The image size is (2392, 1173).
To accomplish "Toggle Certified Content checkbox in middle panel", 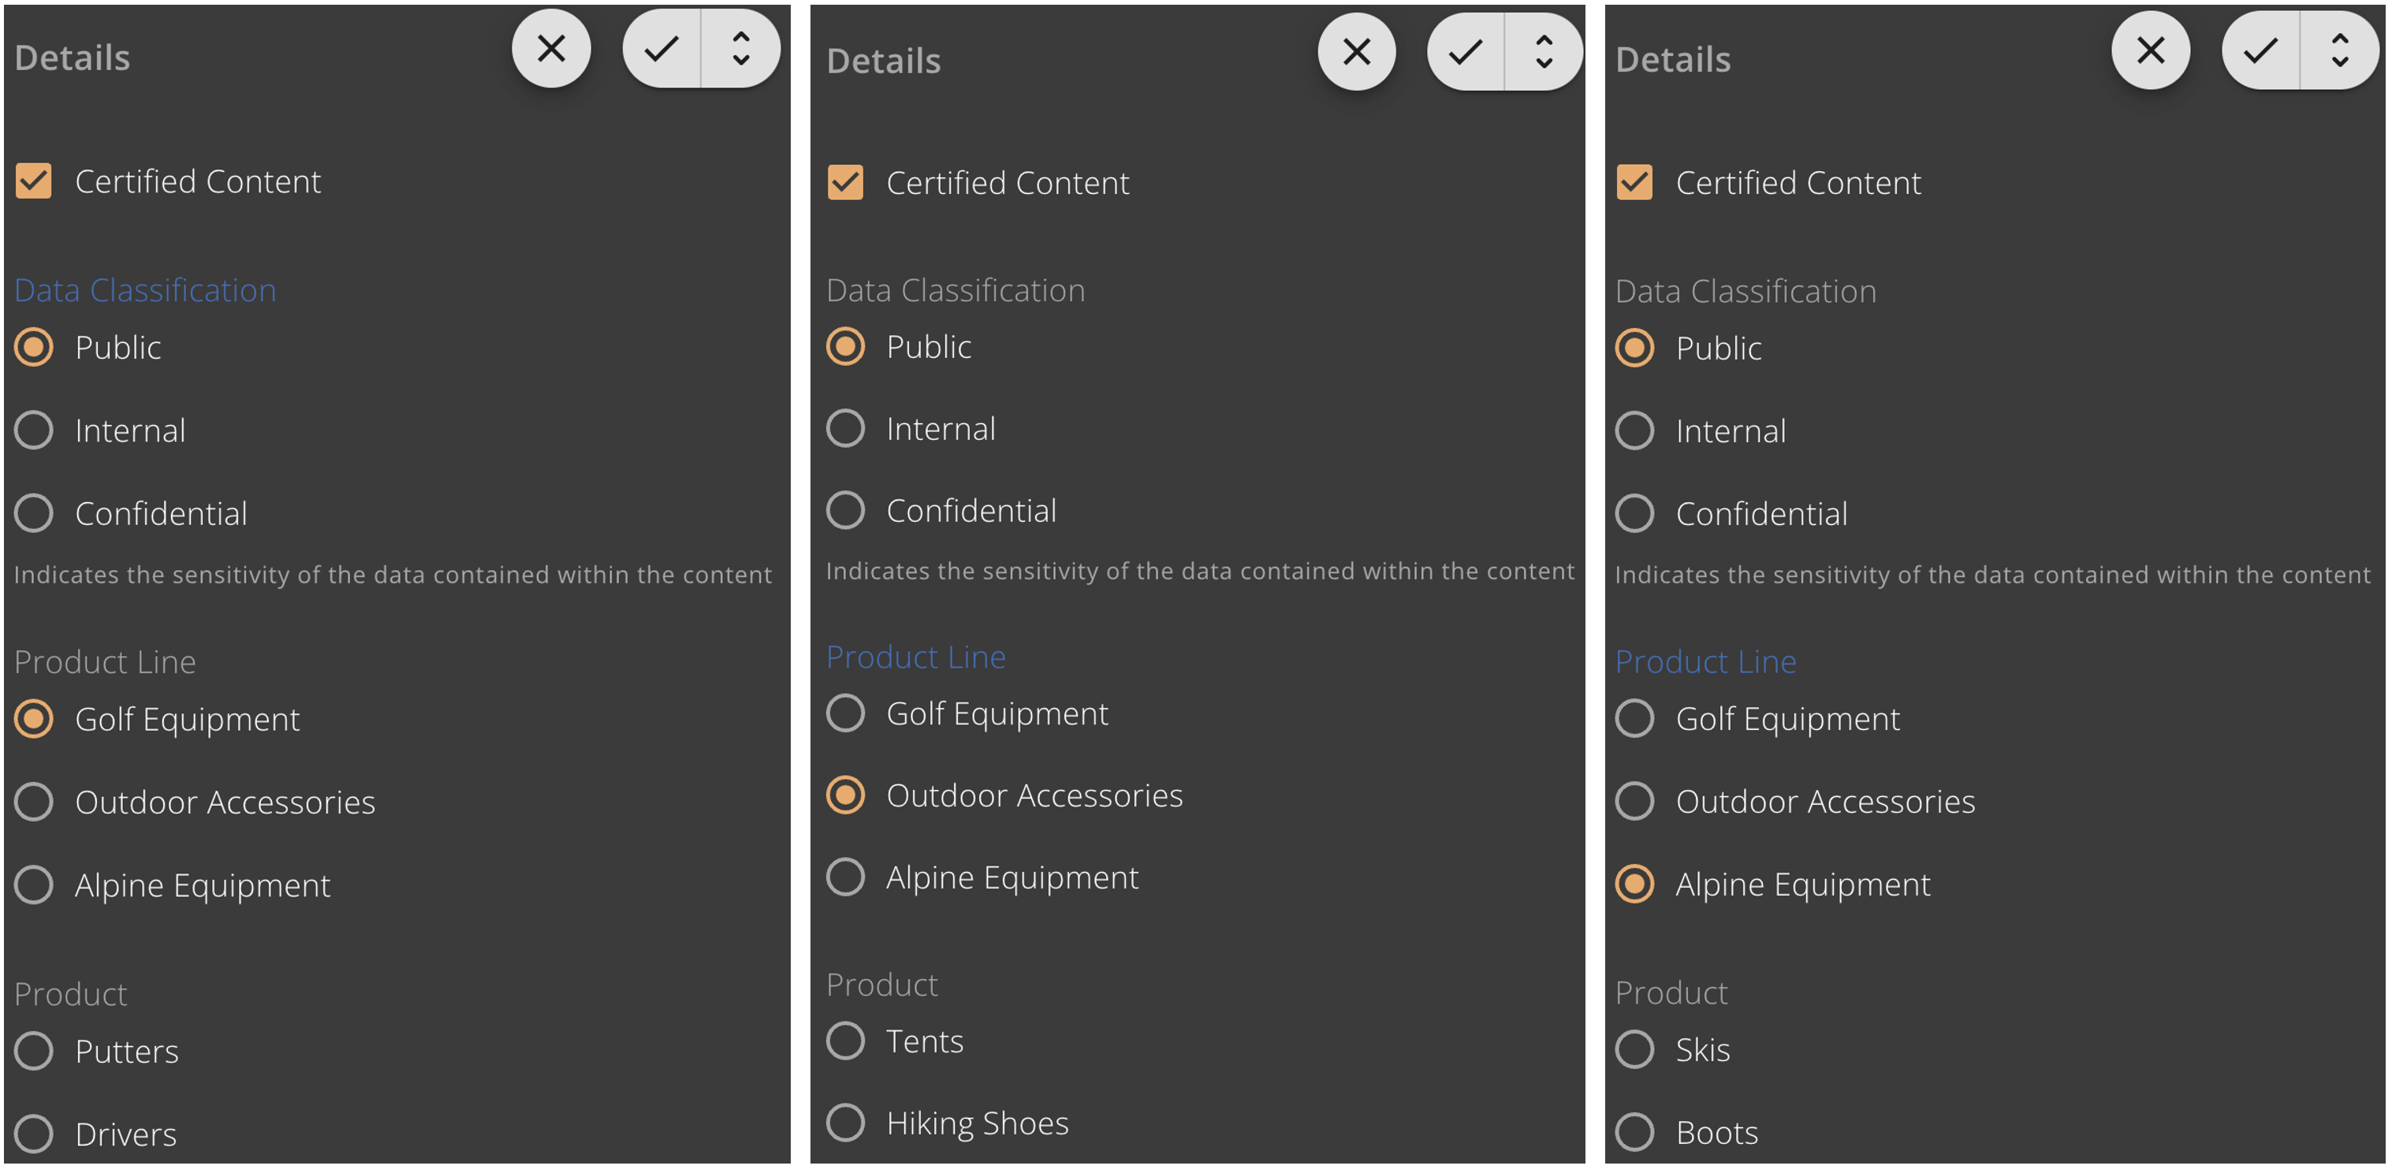I will pyautogui.click(x=845, y=183).
